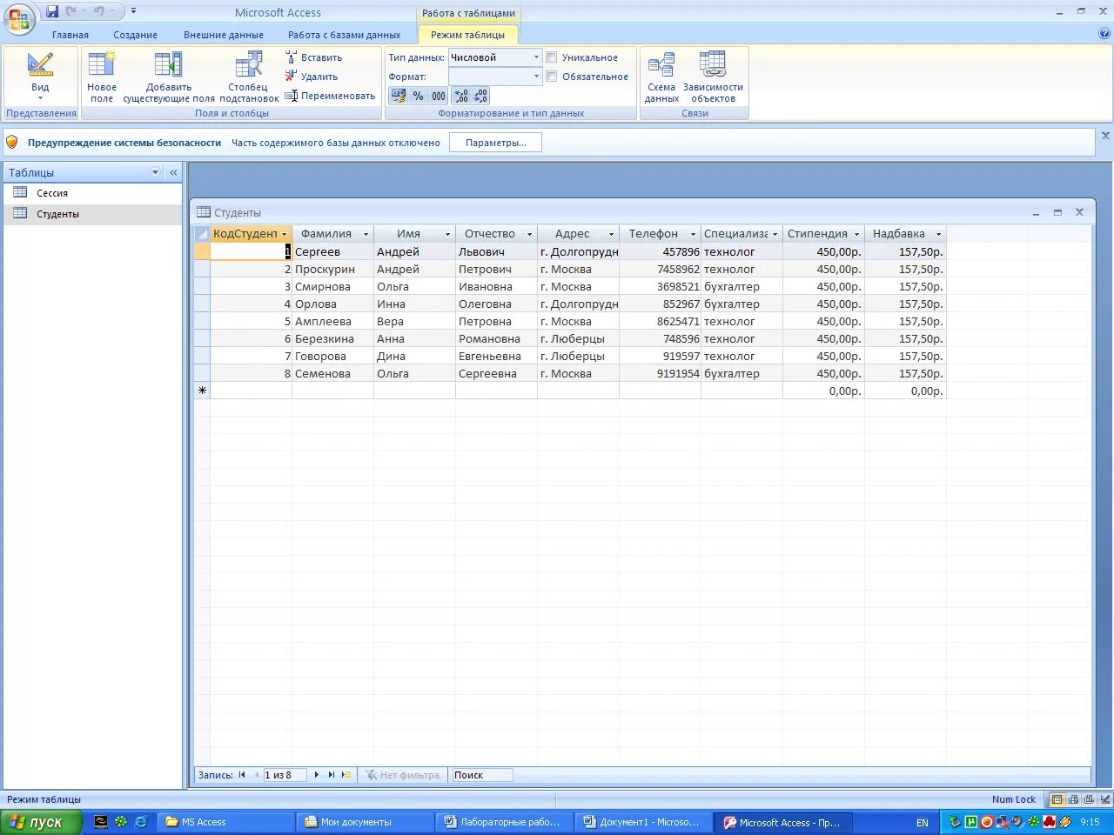The height and width of the screenshot is (835, 1114).
Task: Switch to Документ1 Word taskbar button
Action: click(642, 822)
